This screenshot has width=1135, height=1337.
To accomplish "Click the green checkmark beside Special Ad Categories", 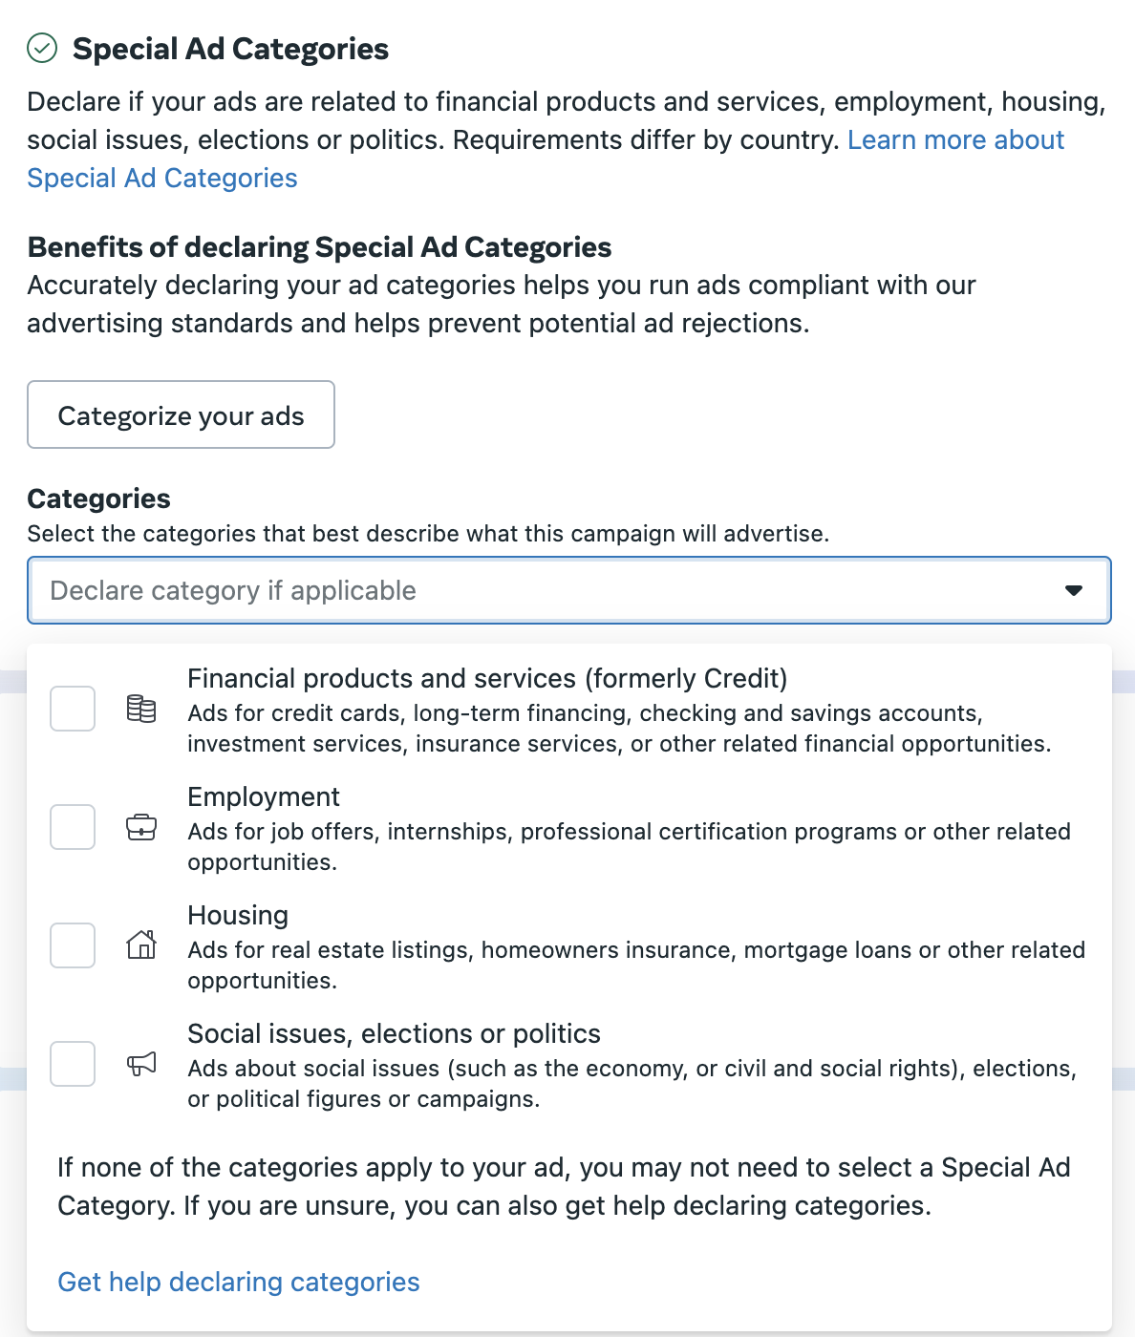I will (40, 47).
